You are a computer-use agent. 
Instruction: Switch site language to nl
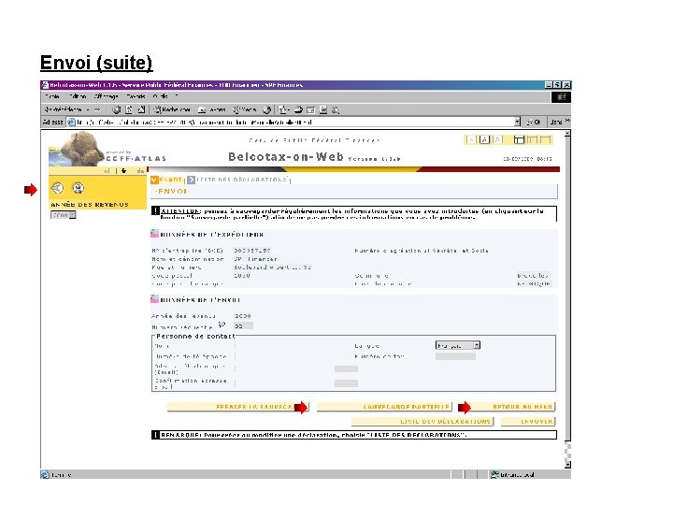107,171
